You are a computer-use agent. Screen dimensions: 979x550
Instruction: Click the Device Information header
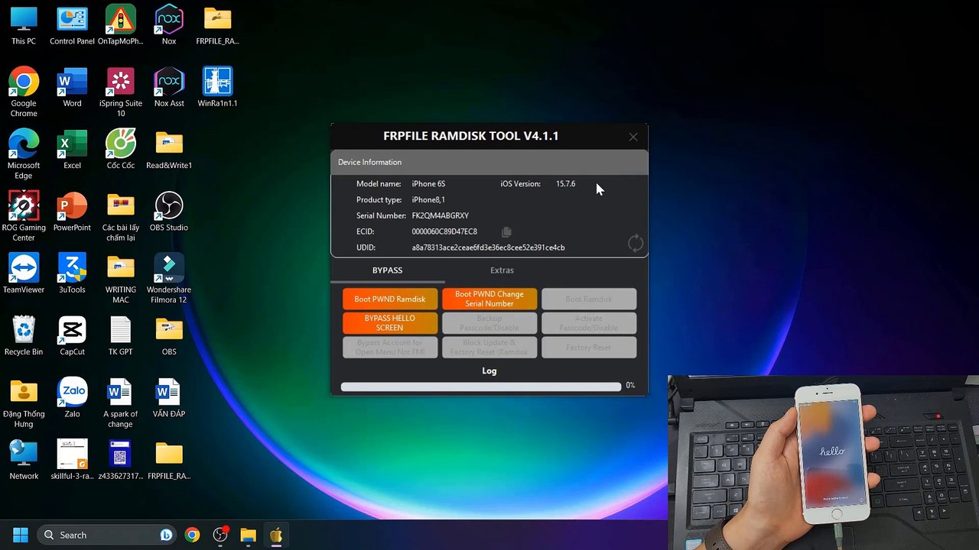pyautogui.click(x=489, y=162)
